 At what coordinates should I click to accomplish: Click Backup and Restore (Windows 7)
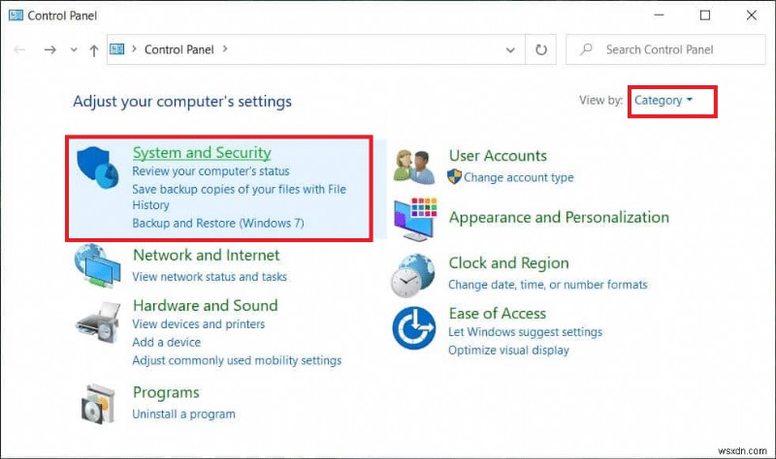[x=218, y=223]
